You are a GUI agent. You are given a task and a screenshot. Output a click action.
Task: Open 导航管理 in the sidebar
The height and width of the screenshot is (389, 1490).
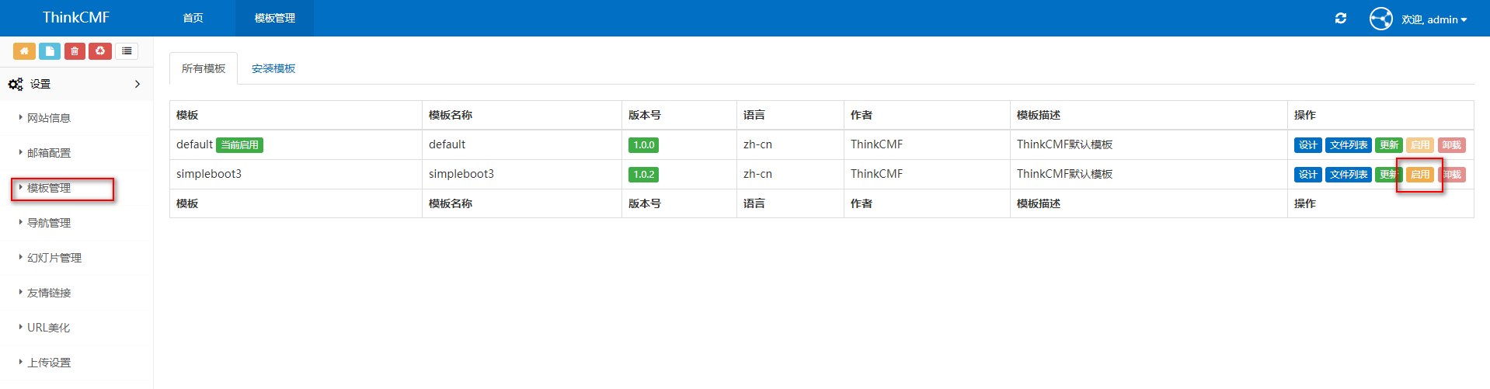[x=49, y=223]
